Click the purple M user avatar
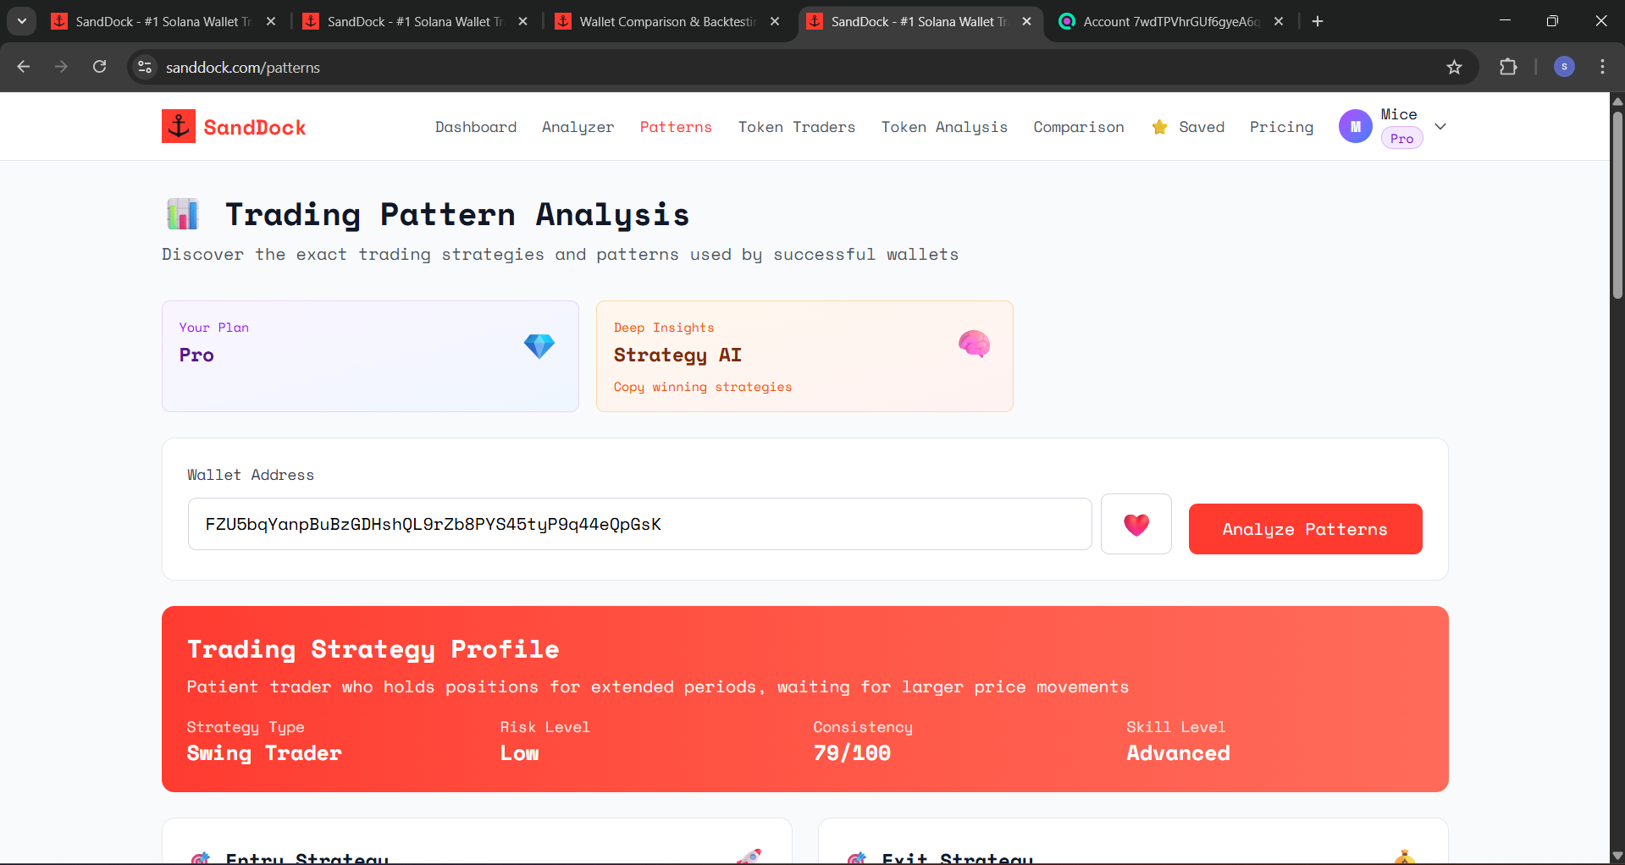Viewport: 1625px width, 865px height. (x=1355, y=126)
